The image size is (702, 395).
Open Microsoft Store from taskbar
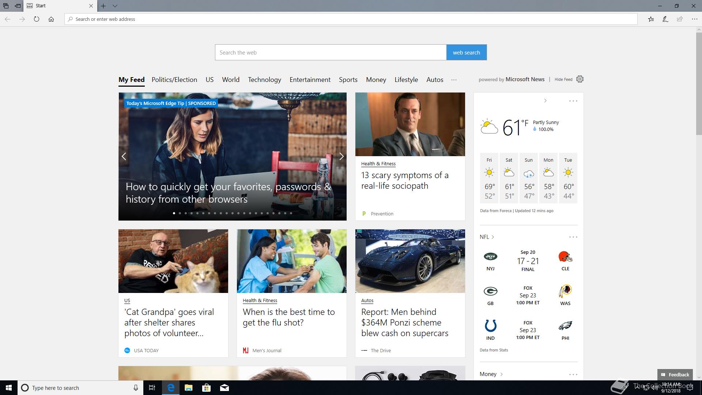(x=207, y=388)
